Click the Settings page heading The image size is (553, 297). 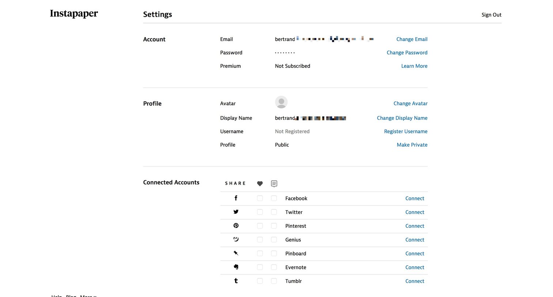(158, 15)
